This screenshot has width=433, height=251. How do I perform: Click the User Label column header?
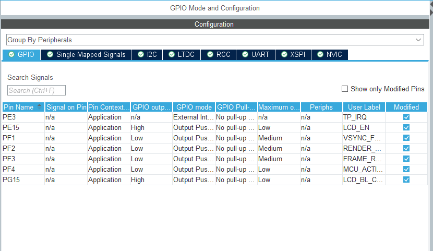click(x=364, y=107)
